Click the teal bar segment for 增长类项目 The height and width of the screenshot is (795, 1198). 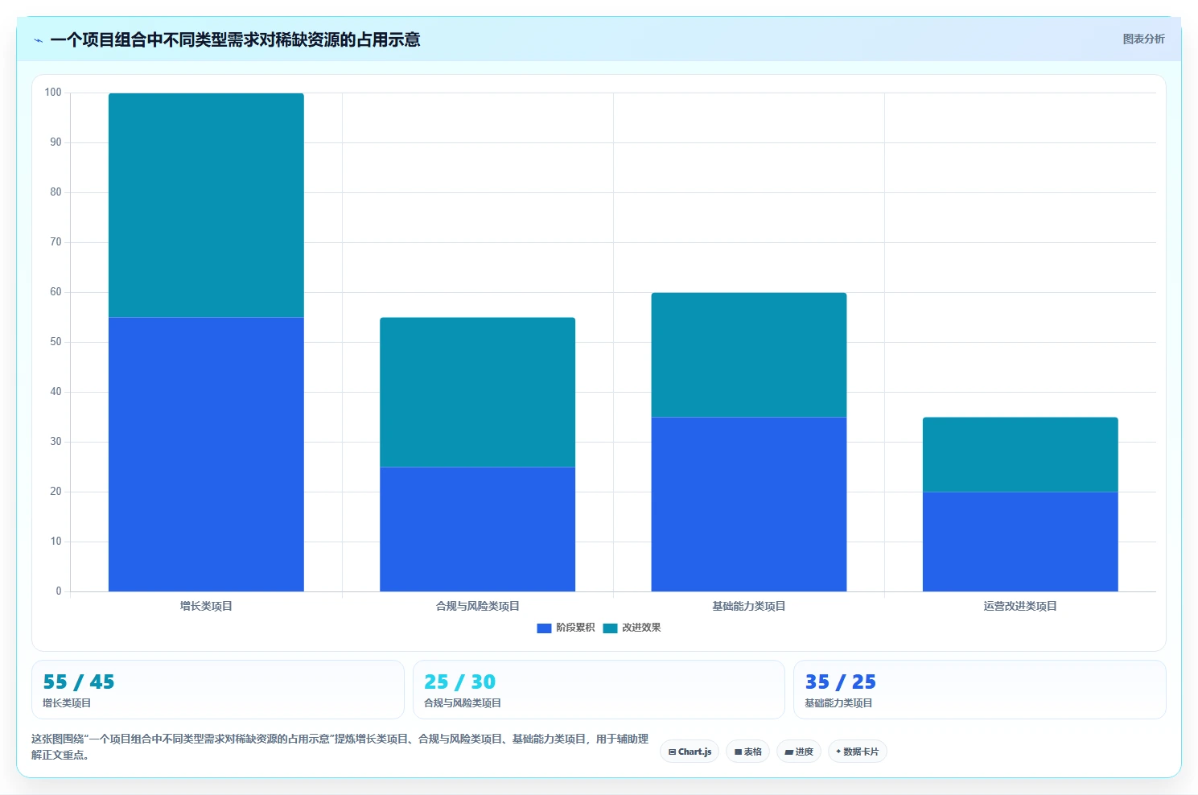point(206,205)
